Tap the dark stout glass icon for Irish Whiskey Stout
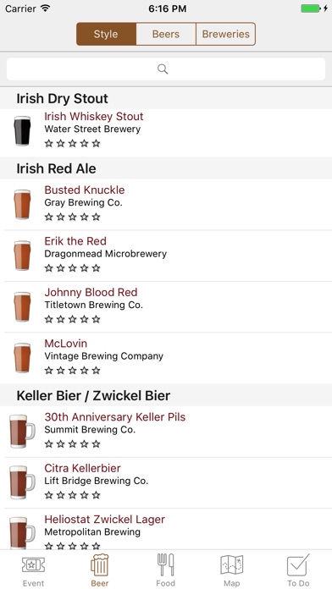Viewport: 332px width, 589px height. (x=22, y=130)
